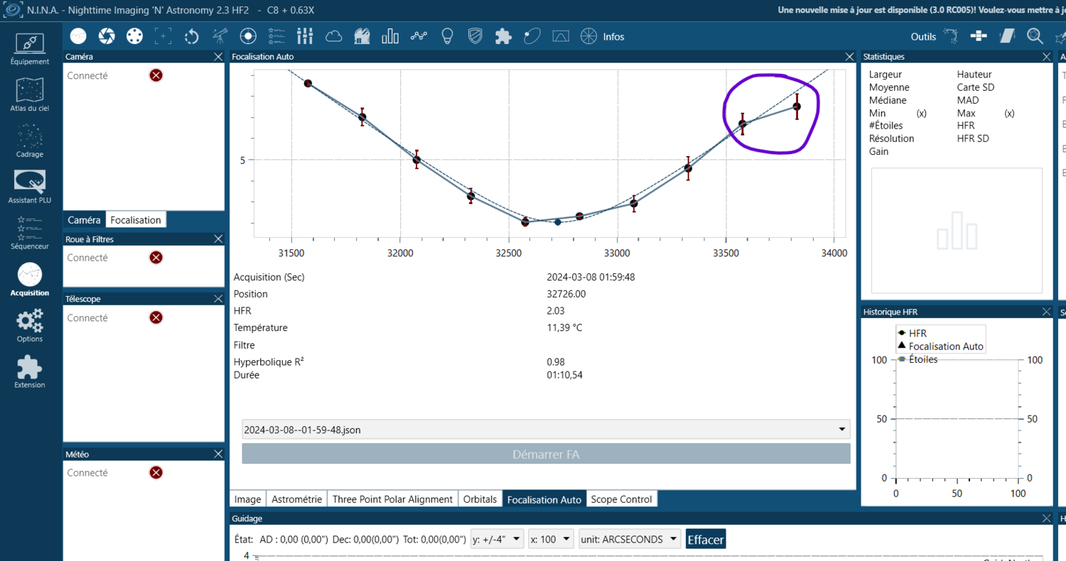
Task: Toggle the orbit ellipse toolbar icon
Action: click(x=532, y=36)
